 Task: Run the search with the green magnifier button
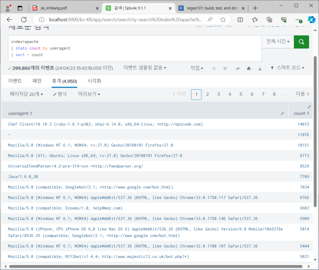[x=301, y=42]
